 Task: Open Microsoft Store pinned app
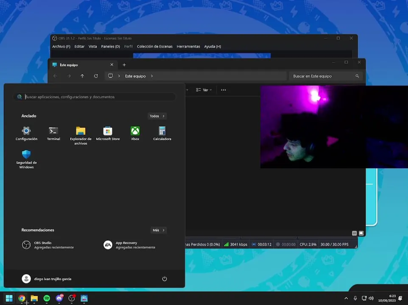(x=108, y=133)
